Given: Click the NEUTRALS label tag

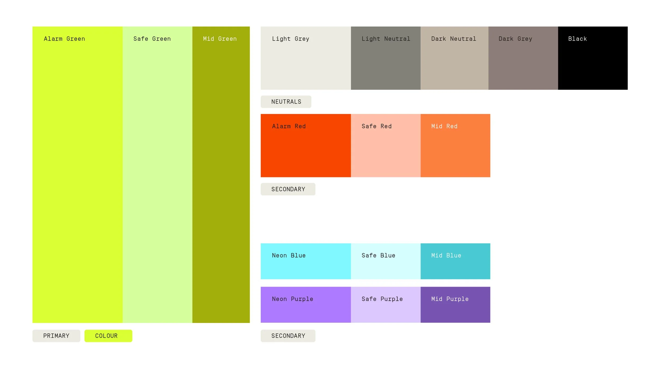Looking at the screenshot, I should [x=286, y=102].
